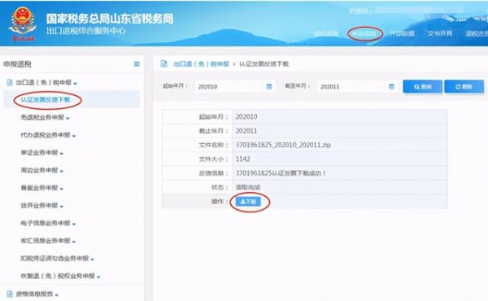488x301 pixels.
Task: Click the 下载 download button
Action: click(248, 202)
